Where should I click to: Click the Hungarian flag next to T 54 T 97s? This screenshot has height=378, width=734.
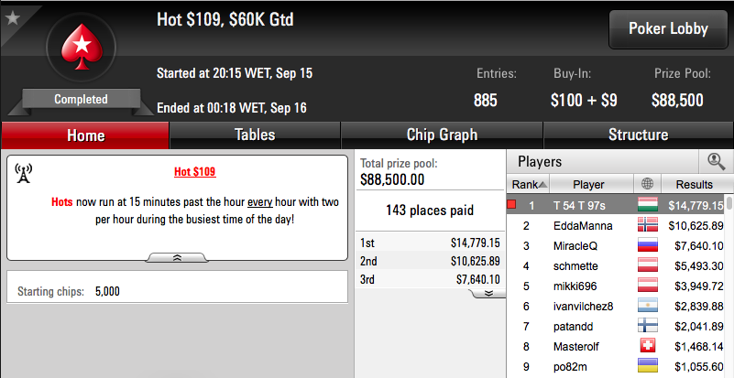pos(647,205)
